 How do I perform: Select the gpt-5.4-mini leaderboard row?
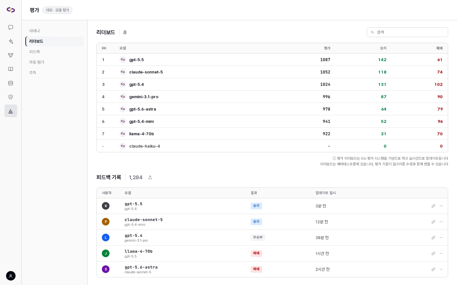(x=272, y=121)
